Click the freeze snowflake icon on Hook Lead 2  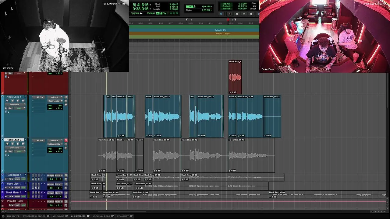point(6,151)
